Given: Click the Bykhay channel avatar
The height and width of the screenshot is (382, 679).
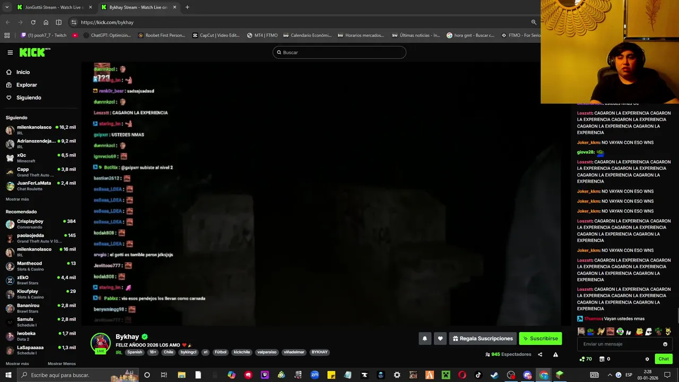Looking at the screenshot, I should click(100, 343).
